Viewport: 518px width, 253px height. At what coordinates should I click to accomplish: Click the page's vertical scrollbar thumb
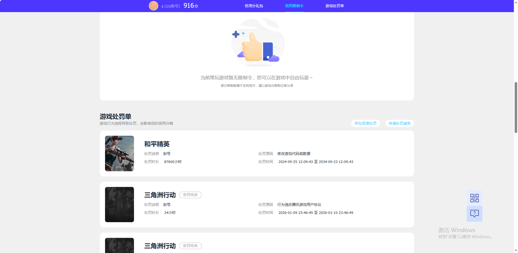tap(516, 107)
